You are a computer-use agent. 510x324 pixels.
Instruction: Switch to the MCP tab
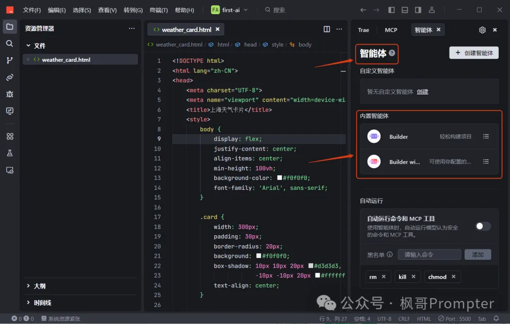pyautogui.click(x=391, y=30)
